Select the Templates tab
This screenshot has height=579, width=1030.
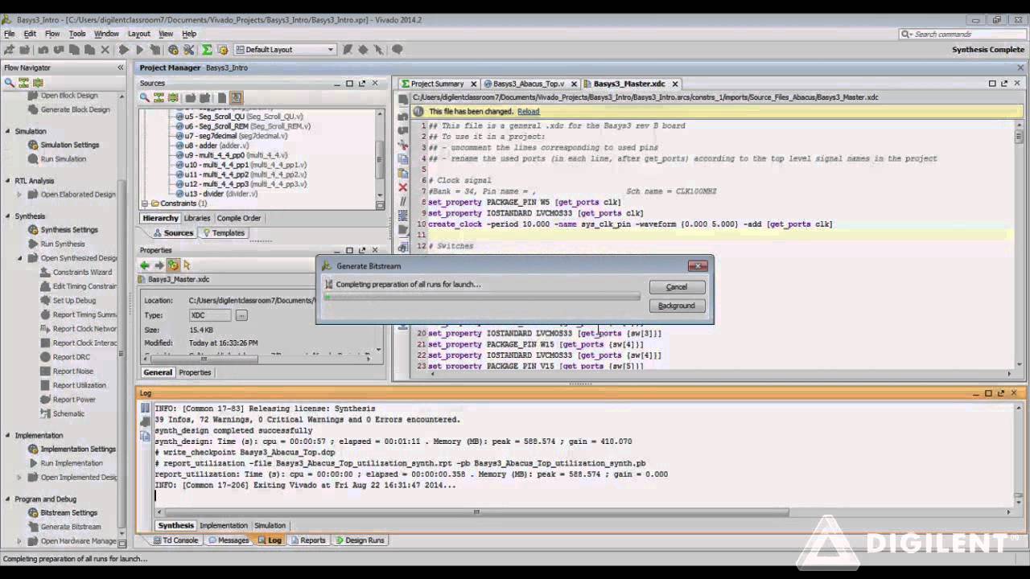[x=224, y=233]
